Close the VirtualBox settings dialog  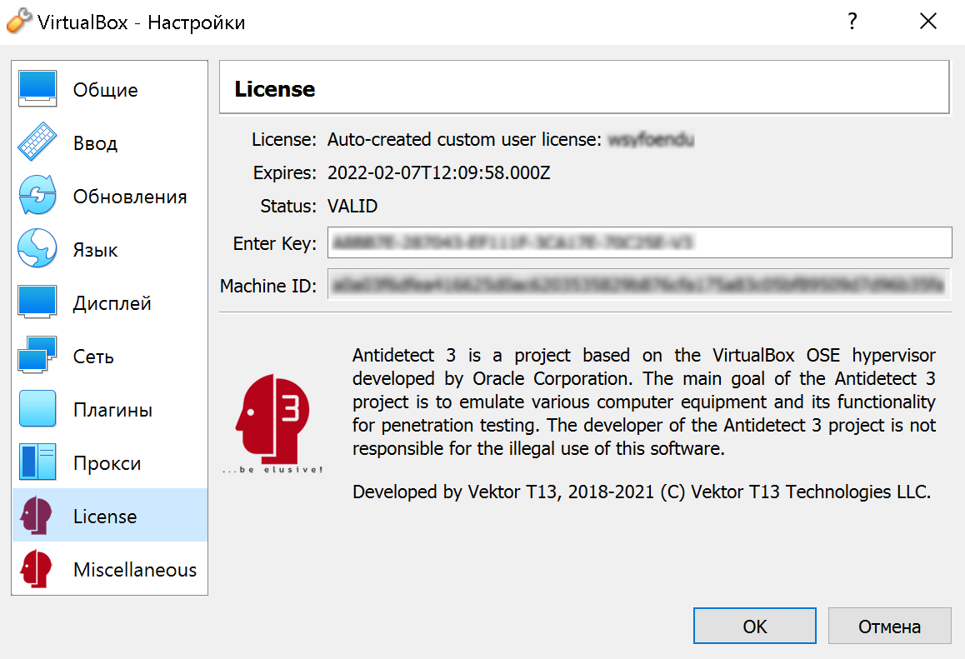[x=928, y=22]
